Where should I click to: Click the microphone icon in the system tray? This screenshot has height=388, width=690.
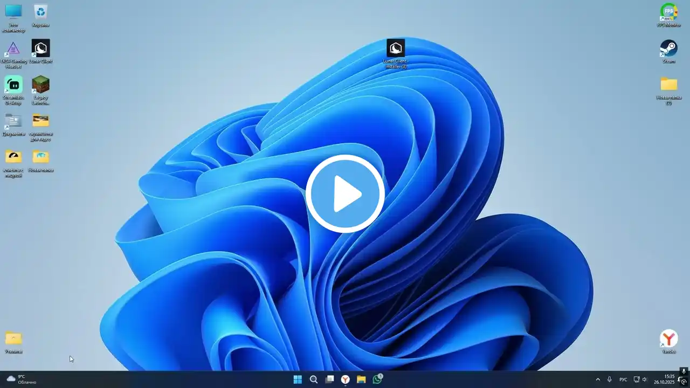(x=610, y=379)
